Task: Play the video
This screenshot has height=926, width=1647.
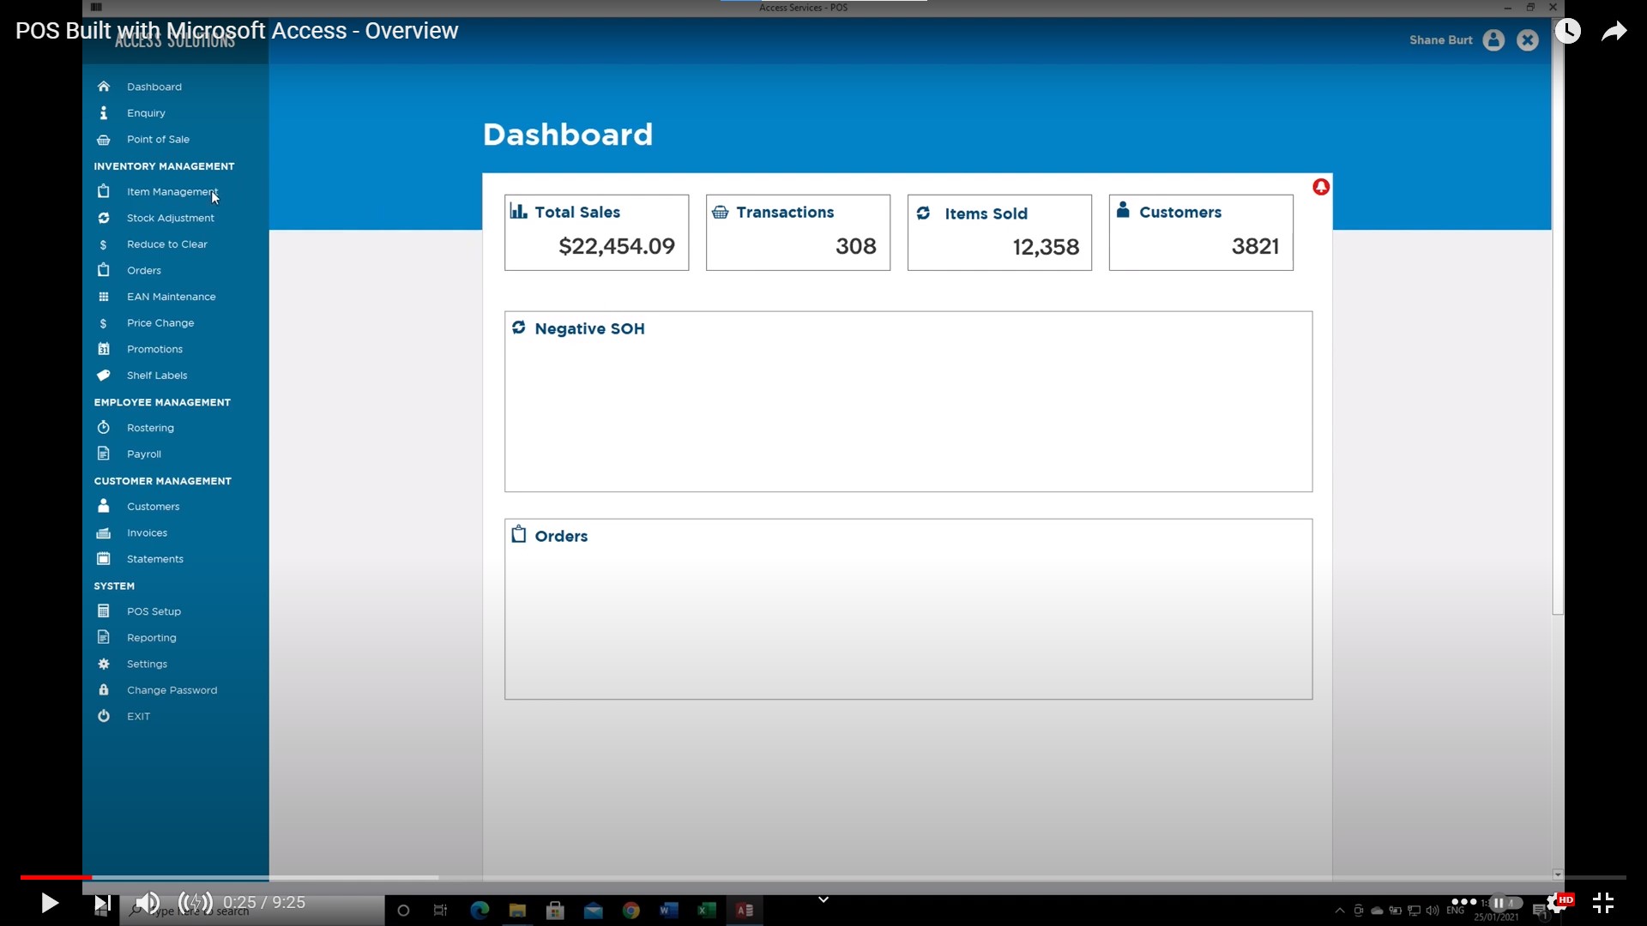Action: click(49, 903)
